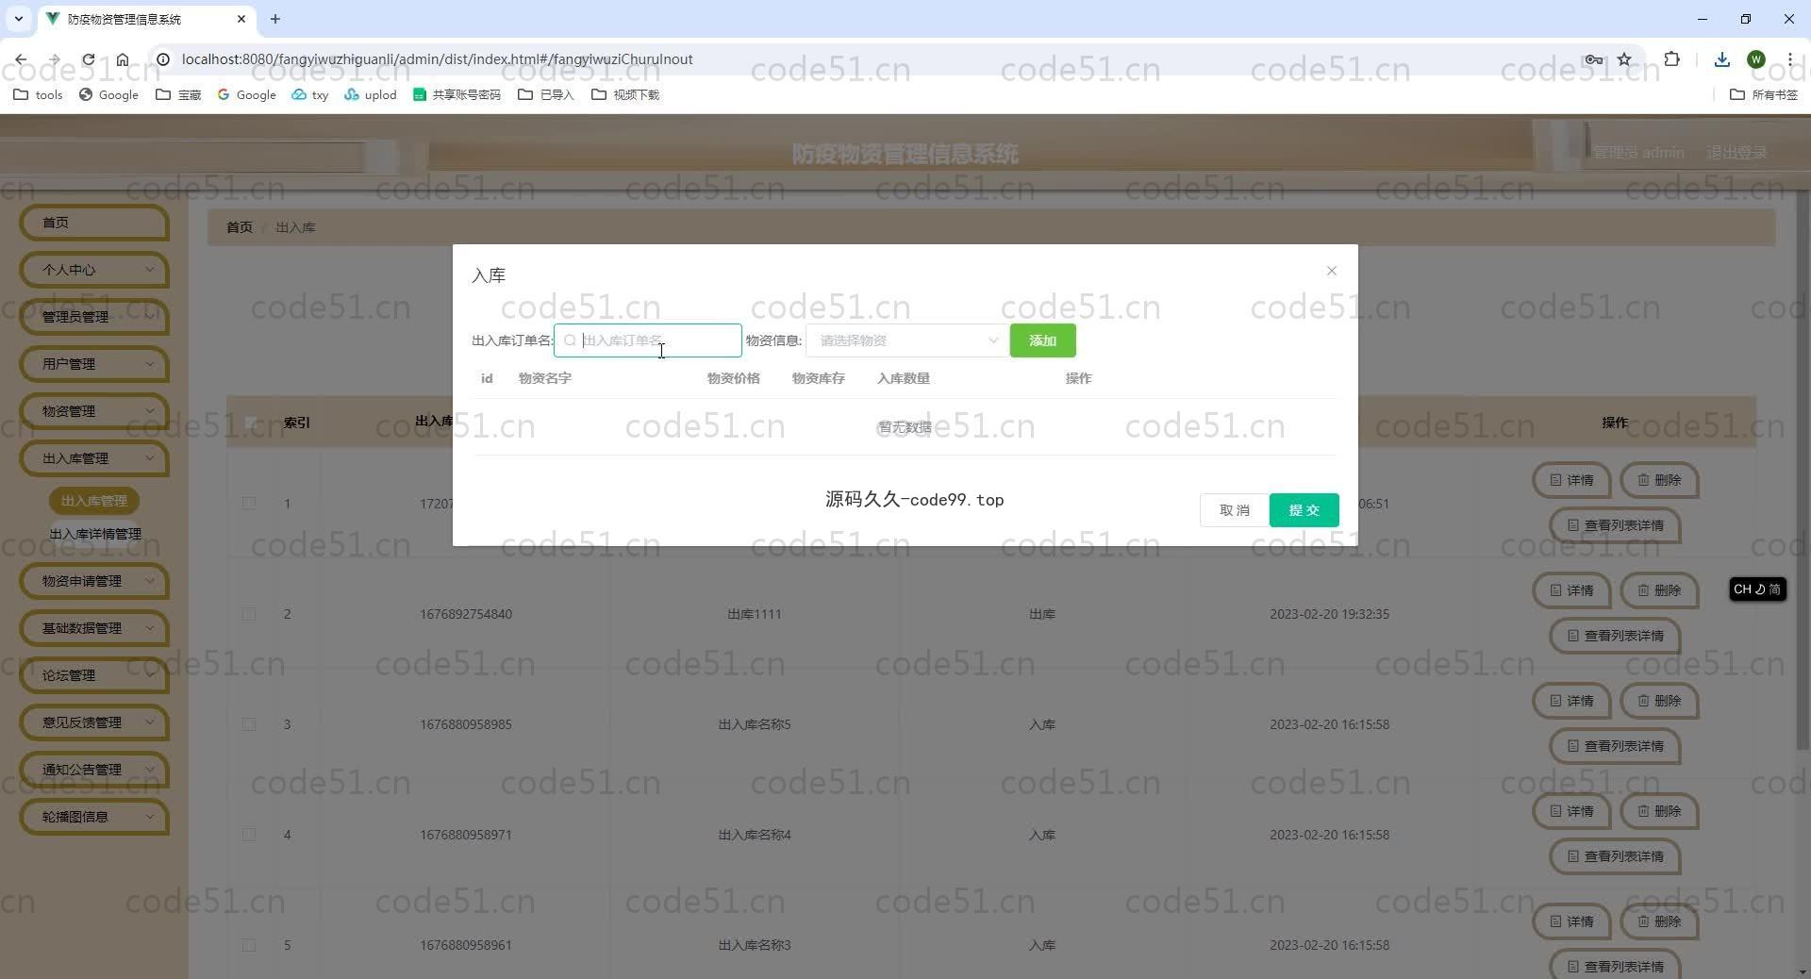Open the 通知公告管理 sidebar menu
The image size is (1811, 979).
pyautogui.click(x=93, y=770)
